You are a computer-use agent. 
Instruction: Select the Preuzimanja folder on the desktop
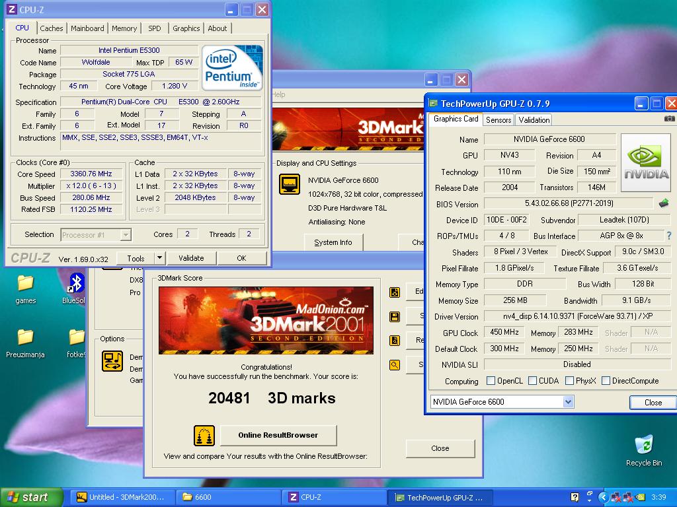coord(25,343)
